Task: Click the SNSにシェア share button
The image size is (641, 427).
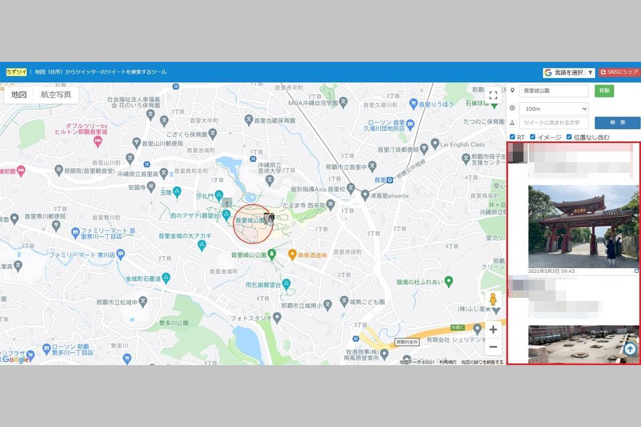Action: coord(619,72)
